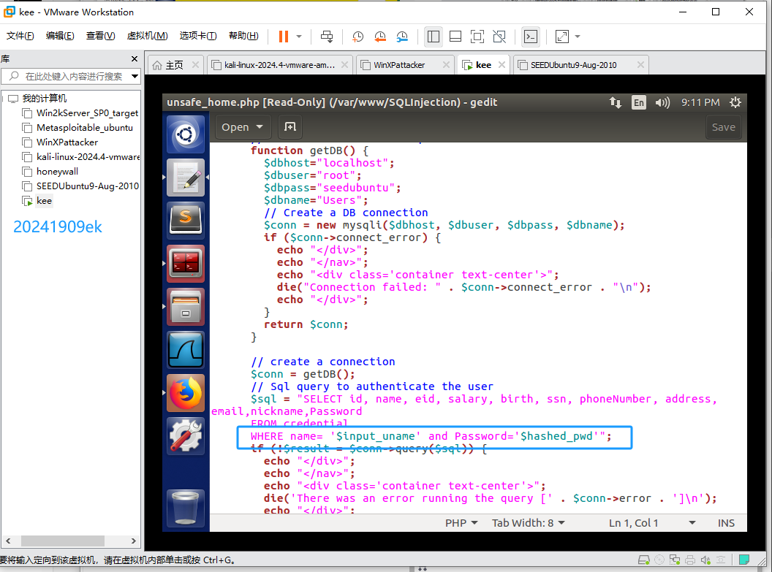Viewport: 772px width, 572px height.
Task: Toggle the library sidebar view
Action: pyautogui.click(x=434, y=37)
